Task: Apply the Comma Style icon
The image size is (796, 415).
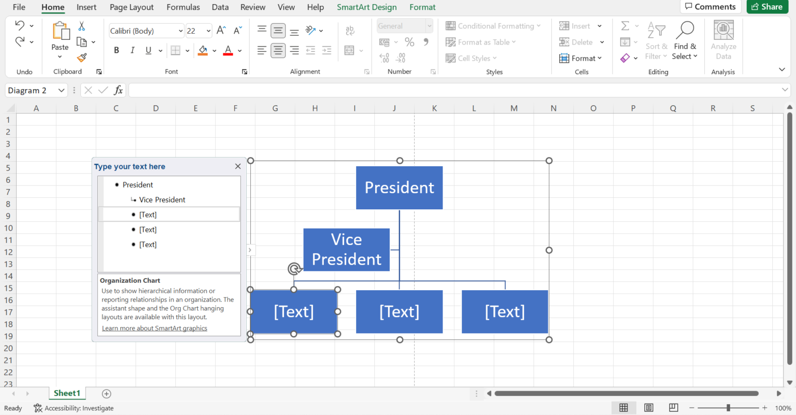Action: (425, 42)
